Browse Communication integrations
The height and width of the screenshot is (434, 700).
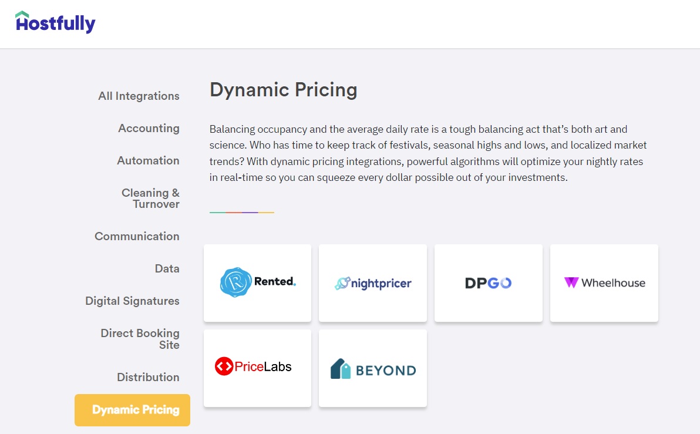tap(137, 236)
